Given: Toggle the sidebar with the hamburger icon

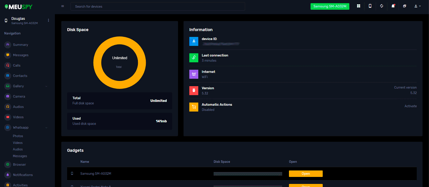Looking at the screenshot, I should click(x=63, y=6).
